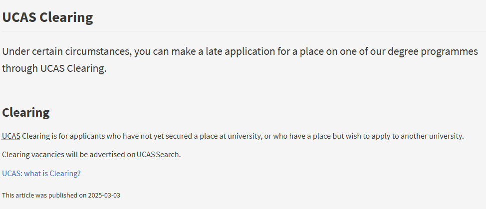Click the divider line beneath the main heading
The width and height of the screenshot is (486, 209).
(x=244, y=31)
